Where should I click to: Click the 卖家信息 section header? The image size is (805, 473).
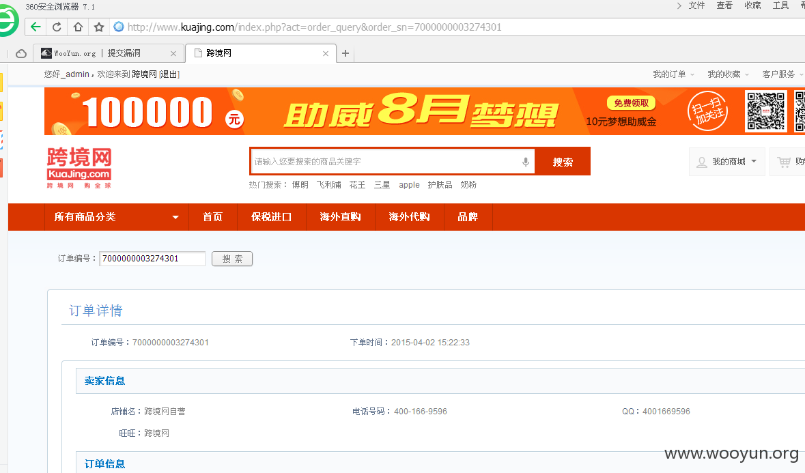point(104,381)
